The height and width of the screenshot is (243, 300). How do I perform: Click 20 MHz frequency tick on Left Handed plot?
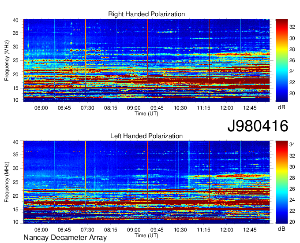pos(15,196)
